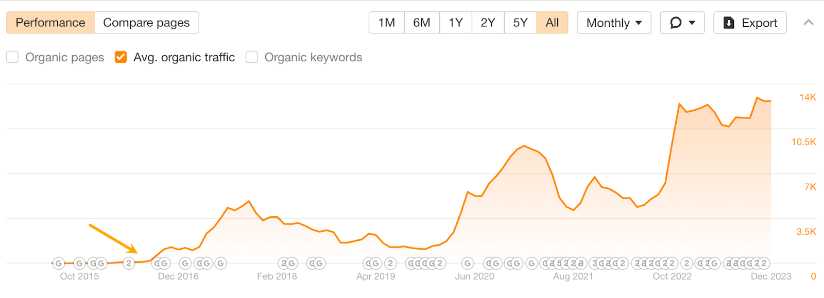Click the "2G" update marker near Feb 2018

[x=287, y=263]
